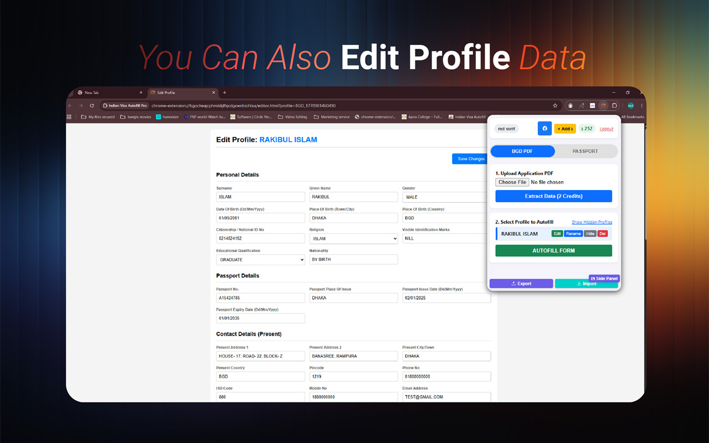
Task: Click the Save Changes button
Action: [471, 159]
